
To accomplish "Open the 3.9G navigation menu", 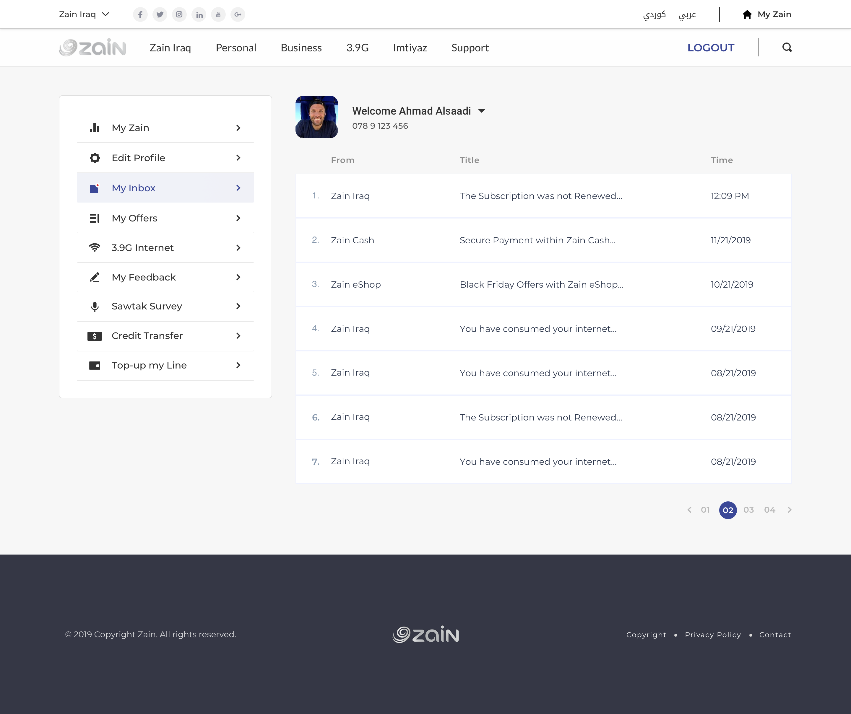I will coord(358,48).
